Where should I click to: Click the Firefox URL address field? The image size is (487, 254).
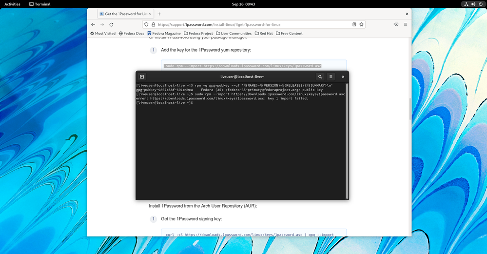(x=249, y=24)
